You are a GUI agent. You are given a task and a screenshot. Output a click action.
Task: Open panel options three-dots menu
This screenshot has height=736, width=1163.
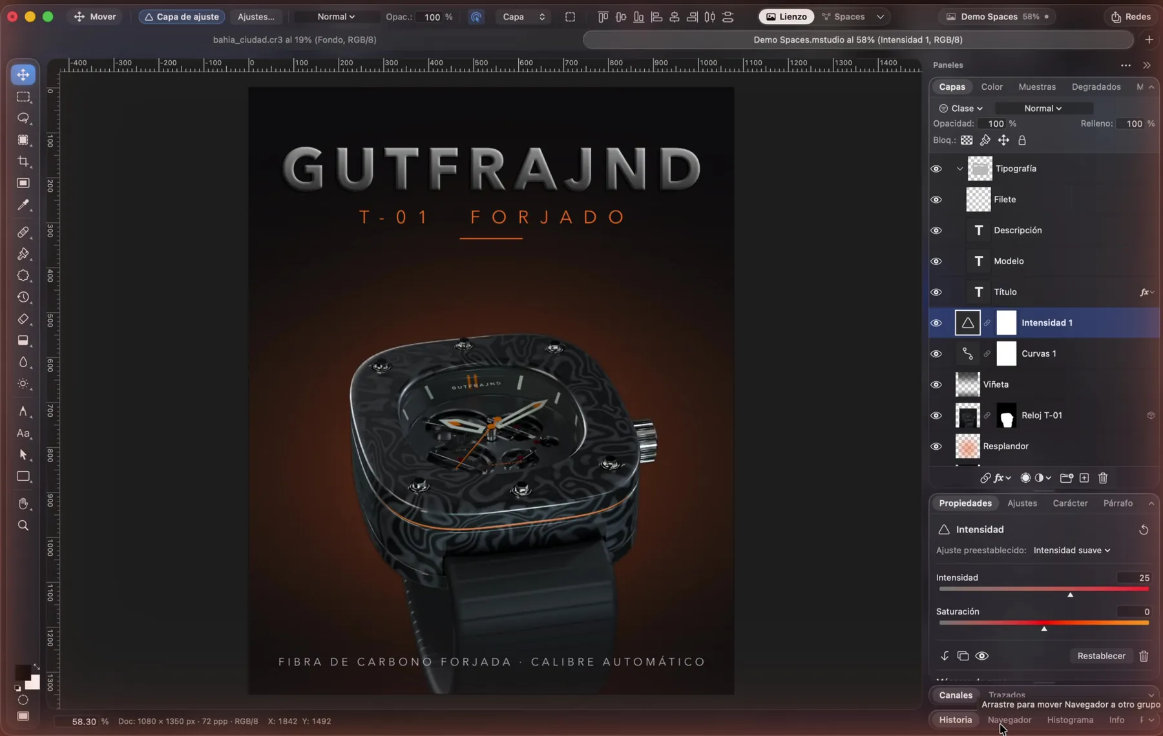pyautogui.click(x=1126, y=65)
